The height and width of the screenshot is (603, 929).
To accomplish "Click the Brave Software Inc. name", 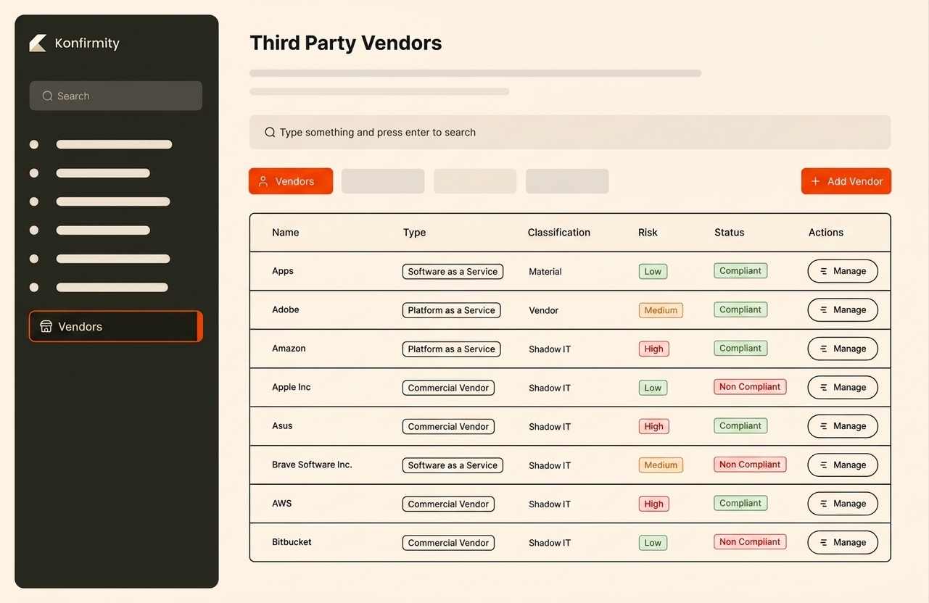I will pyautogui.click(x=312, y=465).
